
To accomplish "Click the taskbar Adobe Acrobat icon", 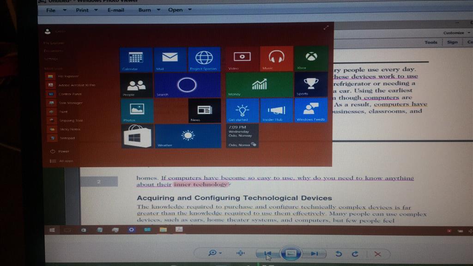I will pos(179,230).
